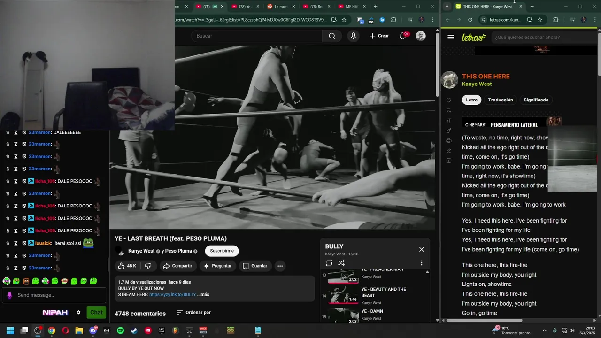Open the Preguntar AI assistant button

pos(217,266)
